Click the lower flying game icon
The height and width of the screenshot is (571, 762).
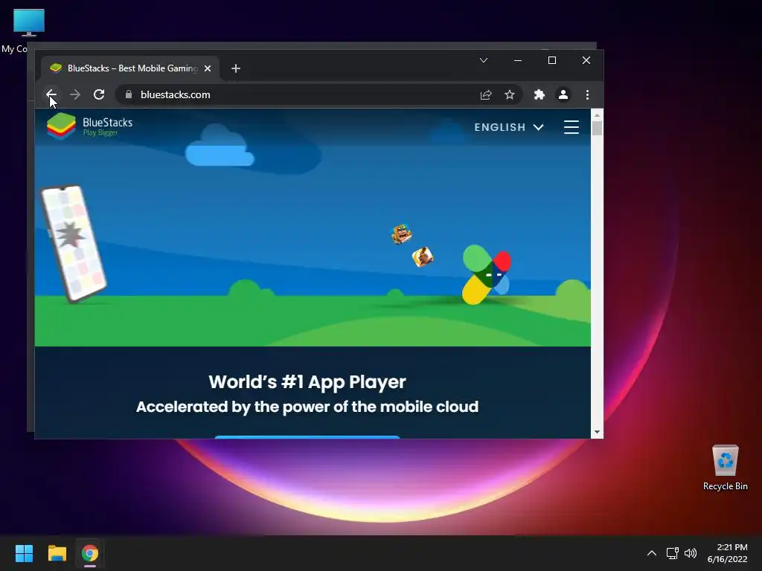pyautogui.click(x=423, y=257)
